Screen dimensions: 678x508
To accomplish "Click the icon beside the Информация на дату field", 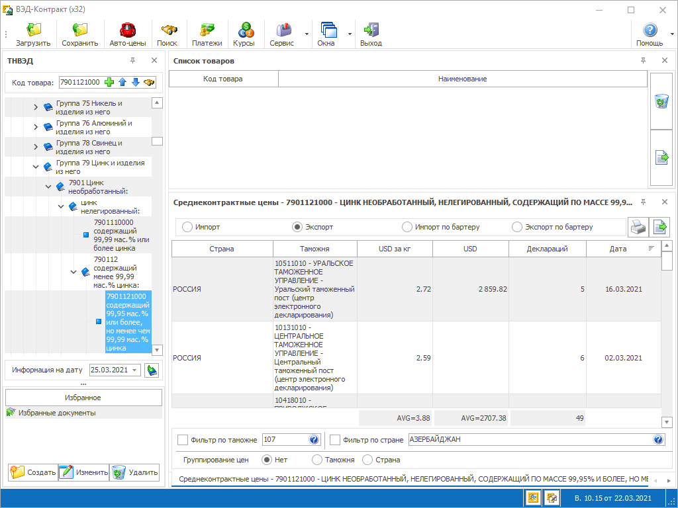I will point(152,370).
